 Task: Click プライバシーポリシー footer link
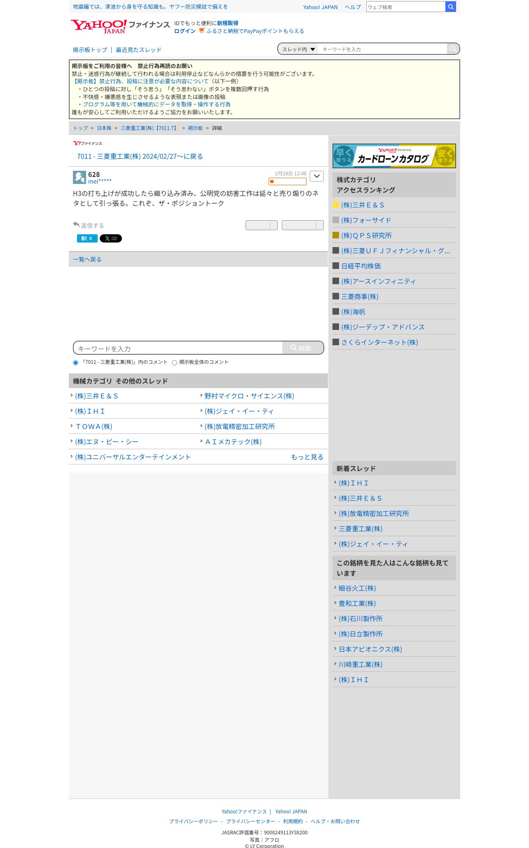click(194, 821)
